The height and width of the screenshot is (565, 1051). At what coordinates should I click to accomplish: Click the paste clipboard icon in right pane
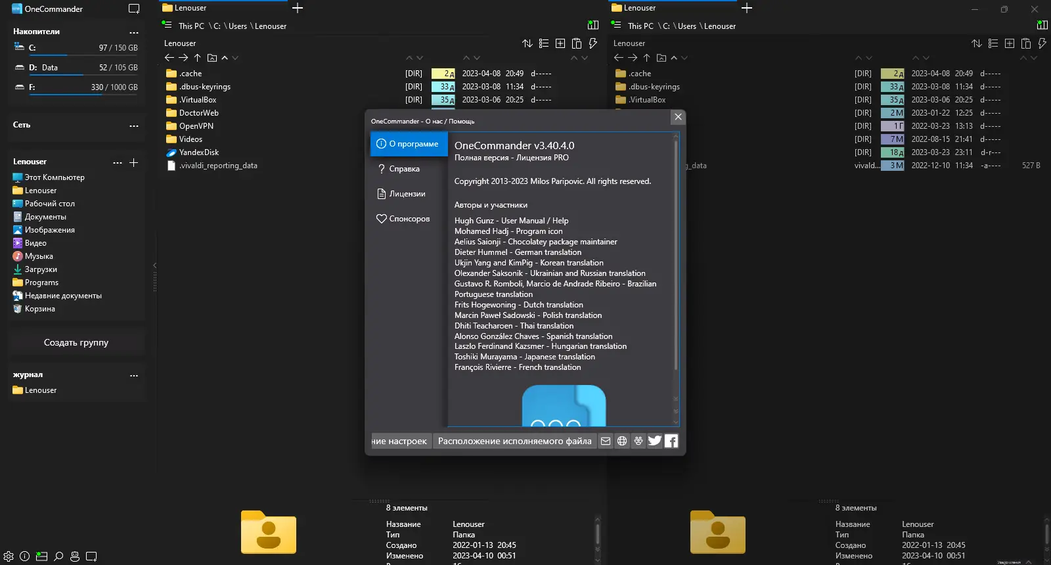click(1026, 43)
